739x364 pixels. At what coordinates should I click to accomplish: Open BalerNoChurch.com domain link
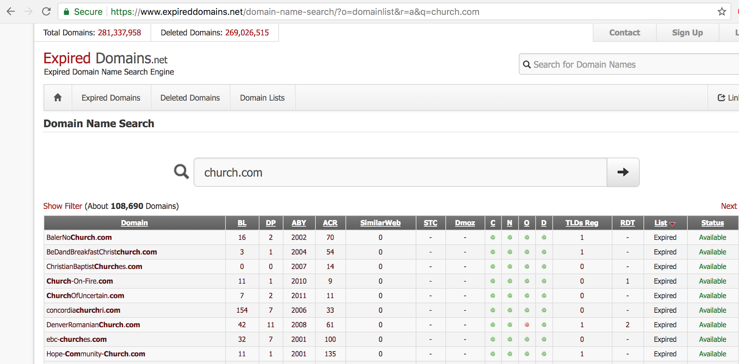79,237
